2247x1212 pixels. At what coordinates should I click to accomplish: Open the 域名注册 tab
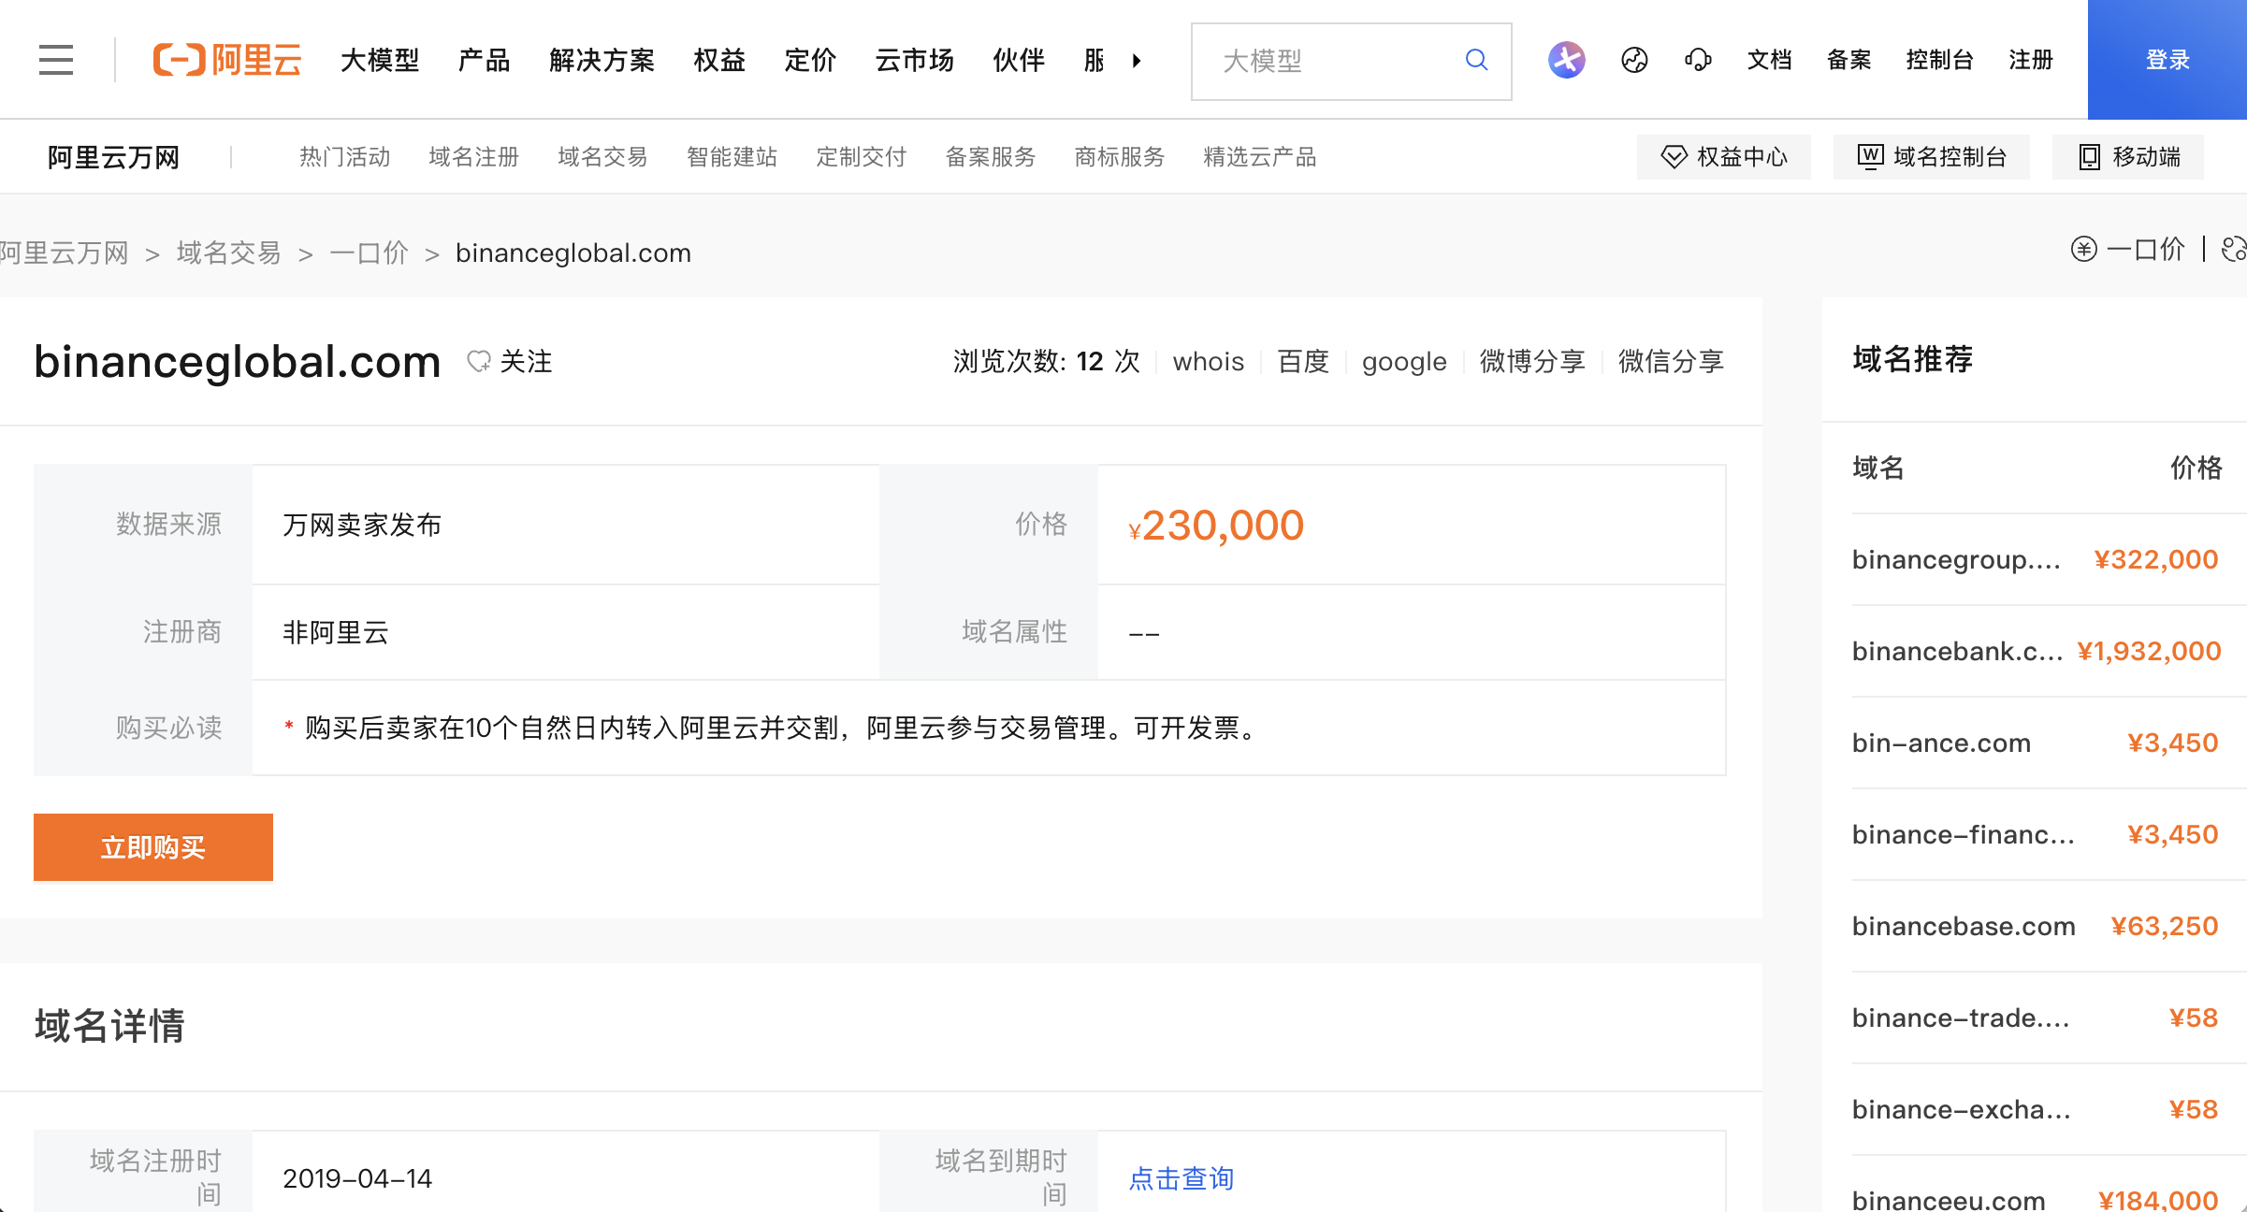pos(474,156)
